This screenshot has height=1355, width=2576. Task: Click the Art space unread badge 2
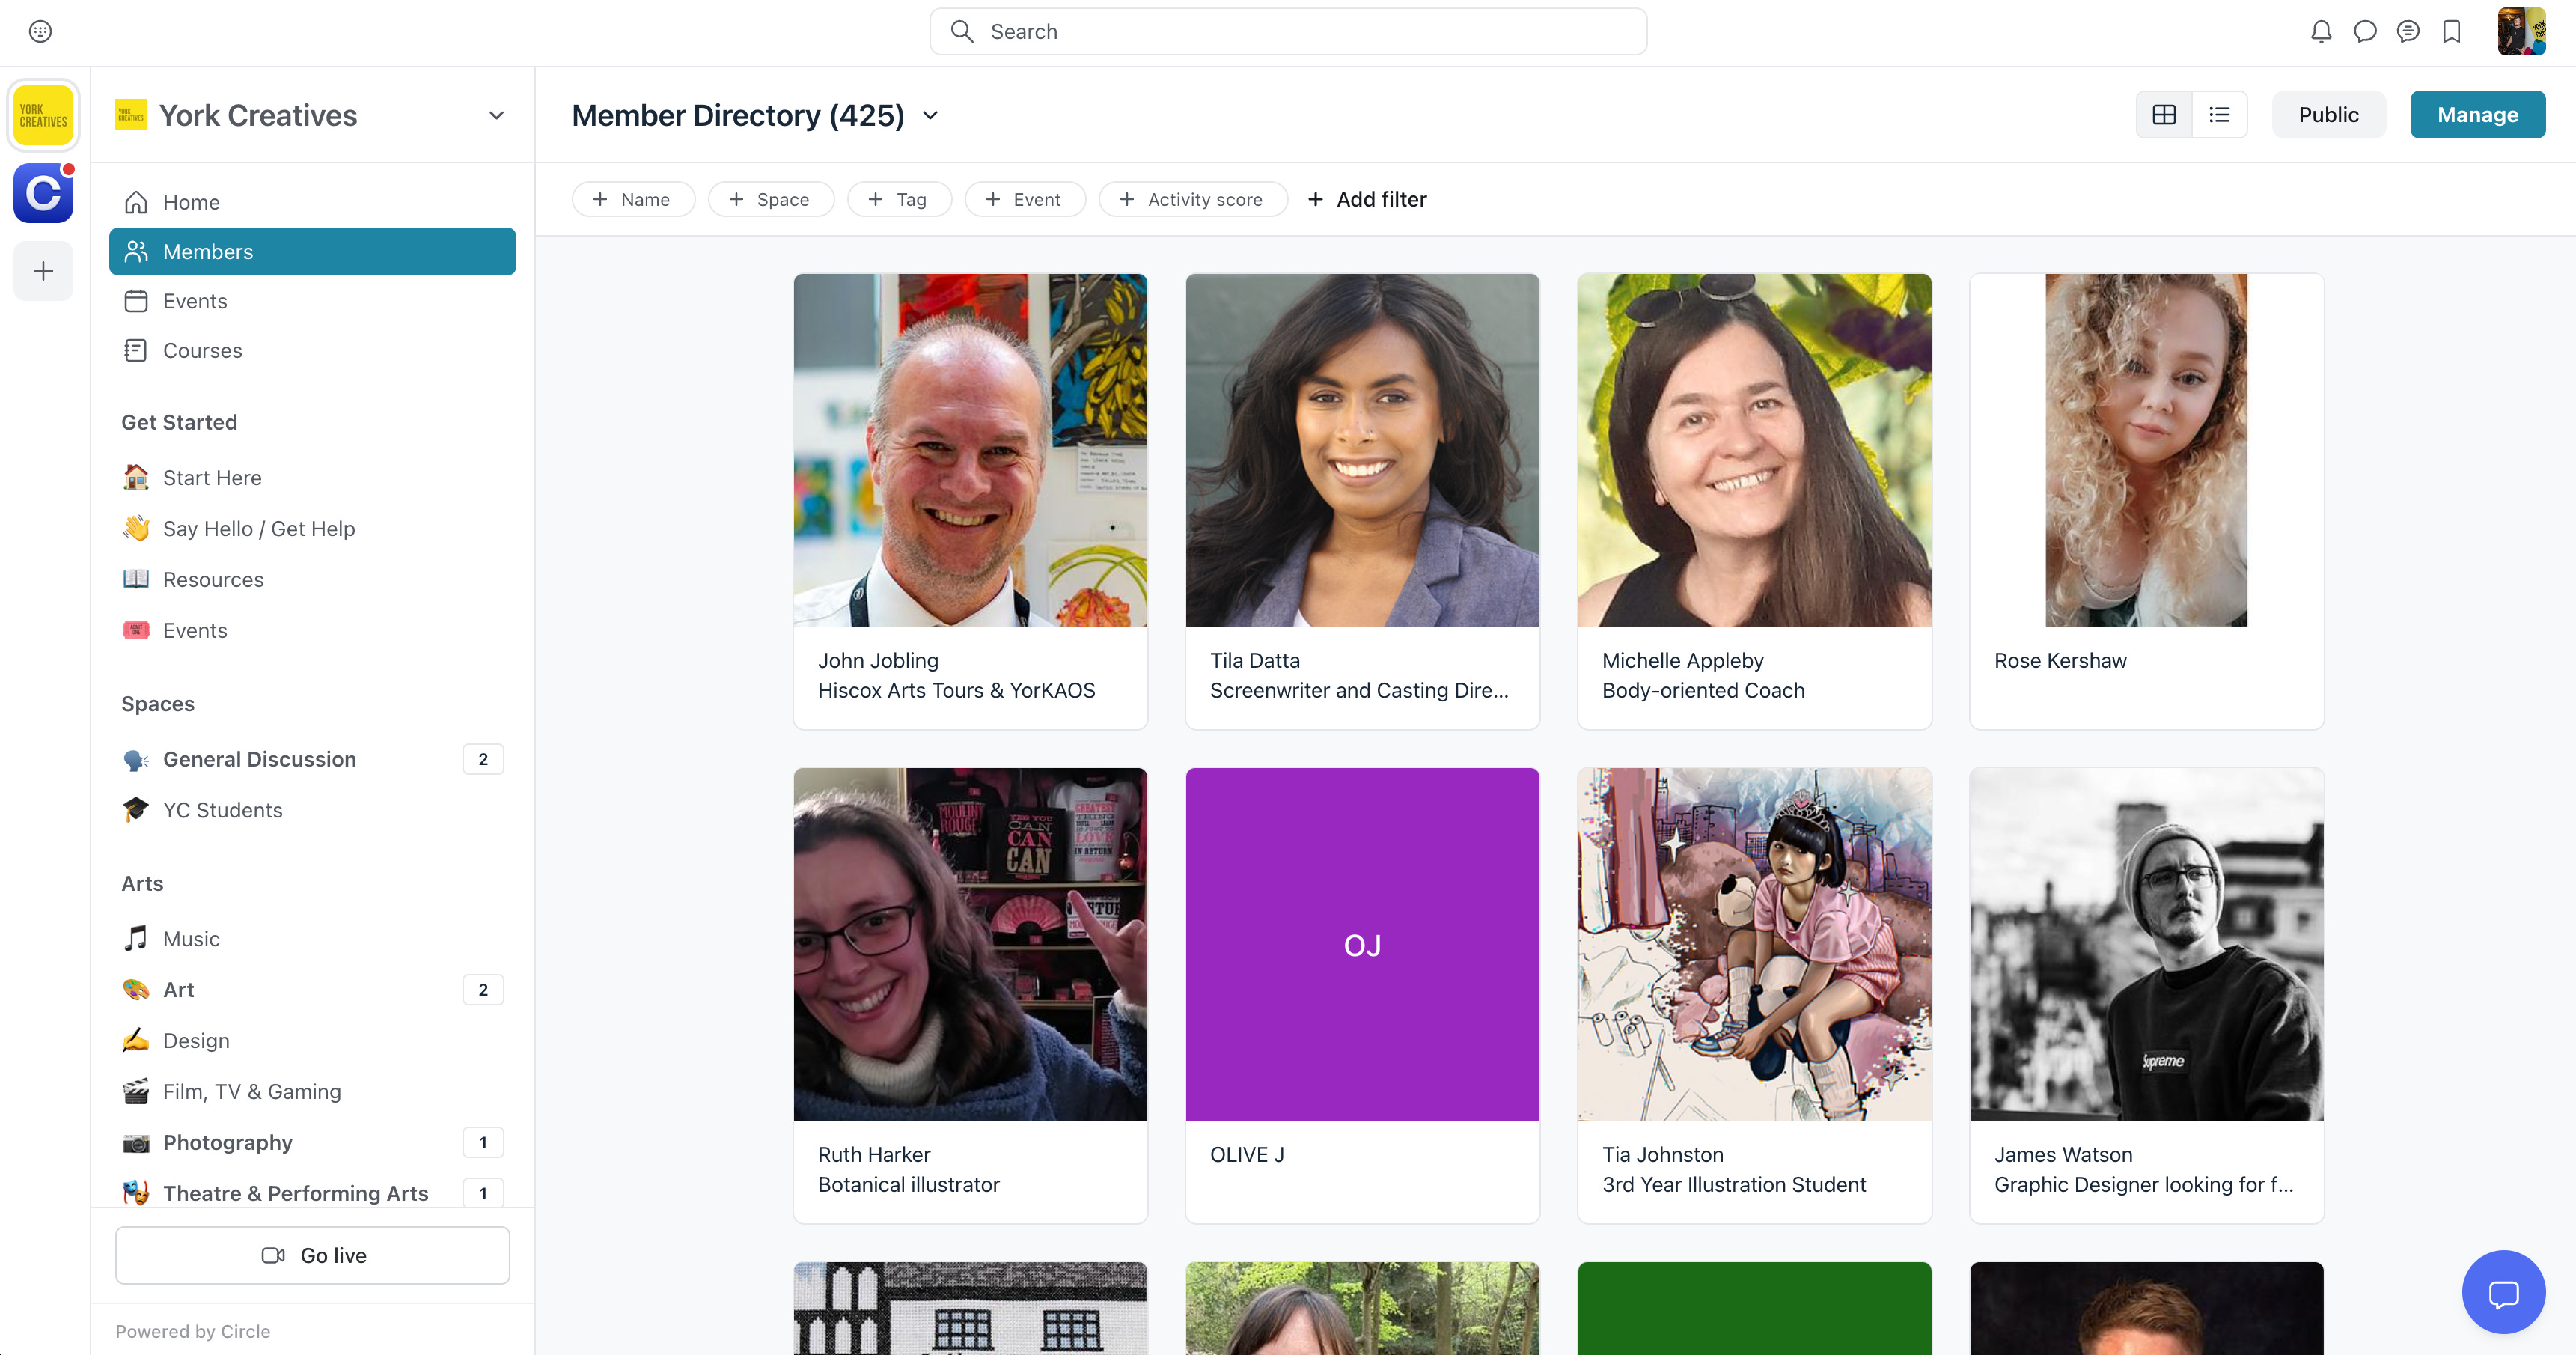tap(483, 990)
